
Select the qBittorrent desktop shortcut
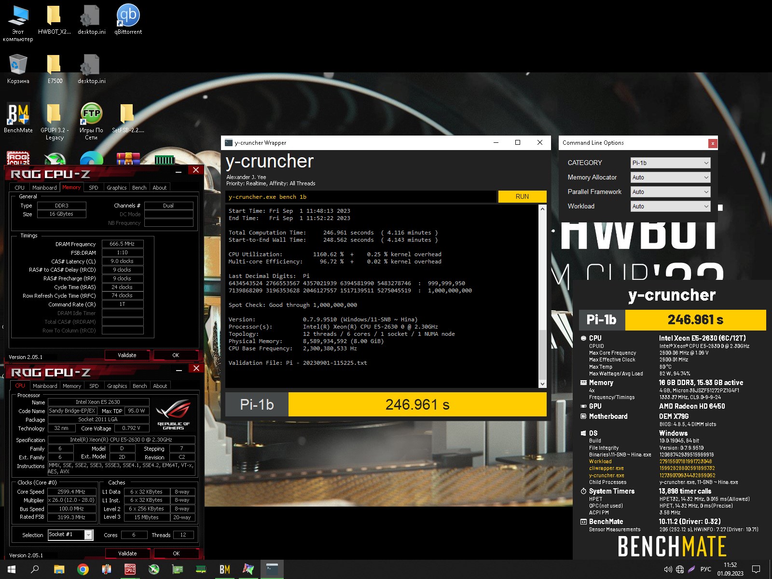(128, 20)
